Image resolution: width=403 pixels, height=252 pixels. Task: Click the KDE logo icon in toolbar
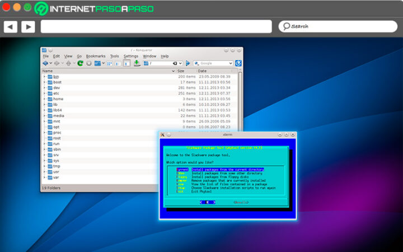[238, 63]
